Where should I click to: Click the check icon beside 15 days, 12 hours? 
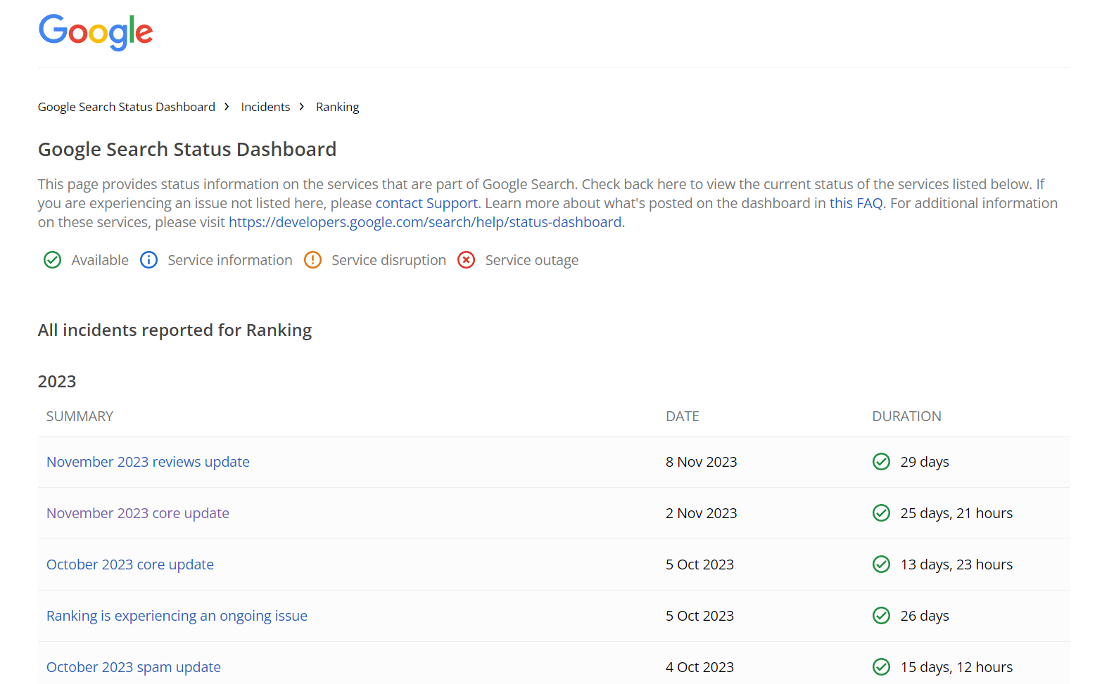(x=881, y=666)
